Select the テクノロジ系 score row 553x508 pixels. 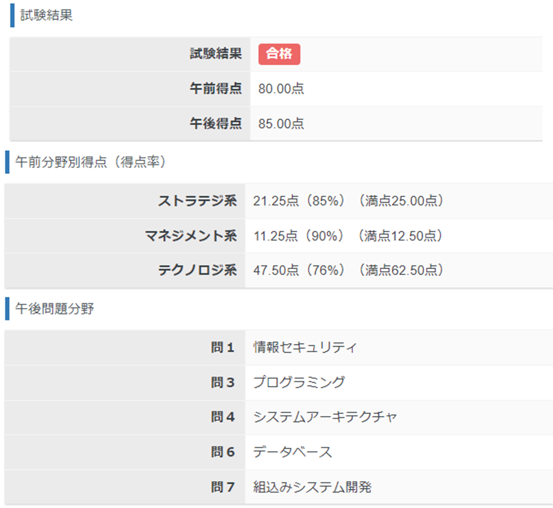[274, 270]
